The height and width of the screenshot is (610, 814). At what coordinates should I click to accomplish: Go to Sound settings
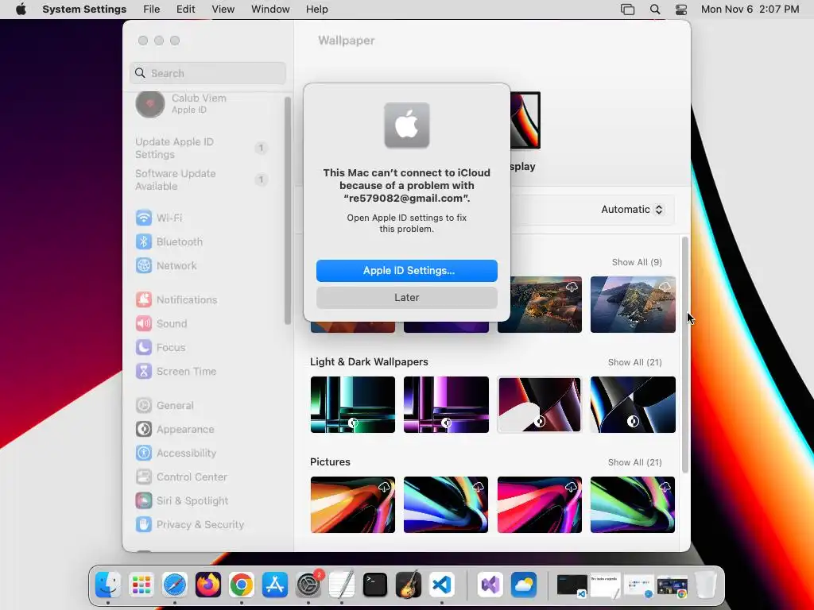pos(161,324)
